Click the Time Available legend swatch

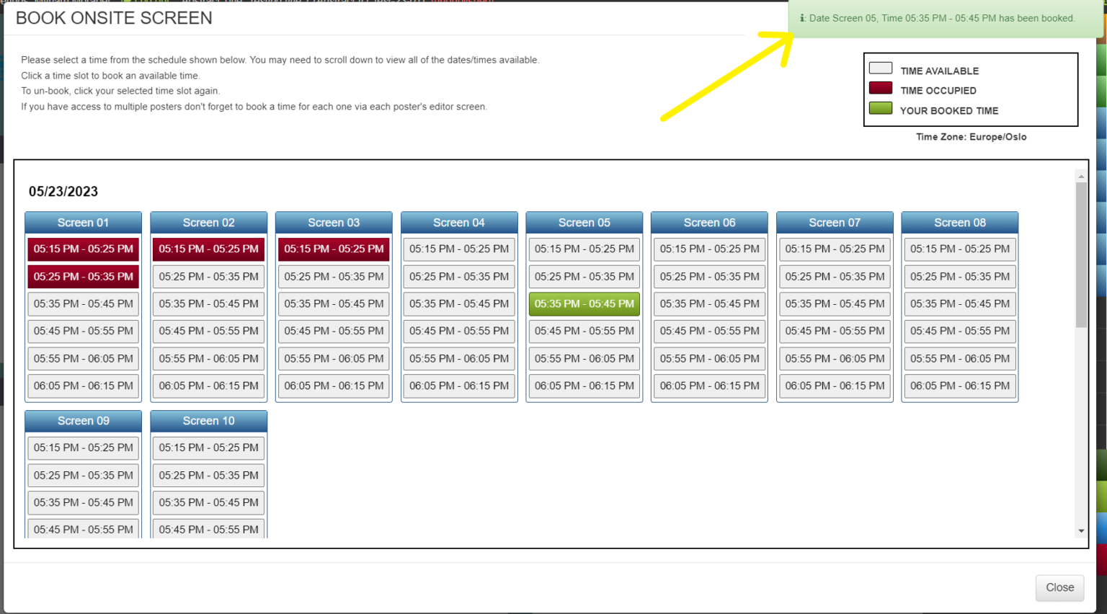[x=881, y=68]
